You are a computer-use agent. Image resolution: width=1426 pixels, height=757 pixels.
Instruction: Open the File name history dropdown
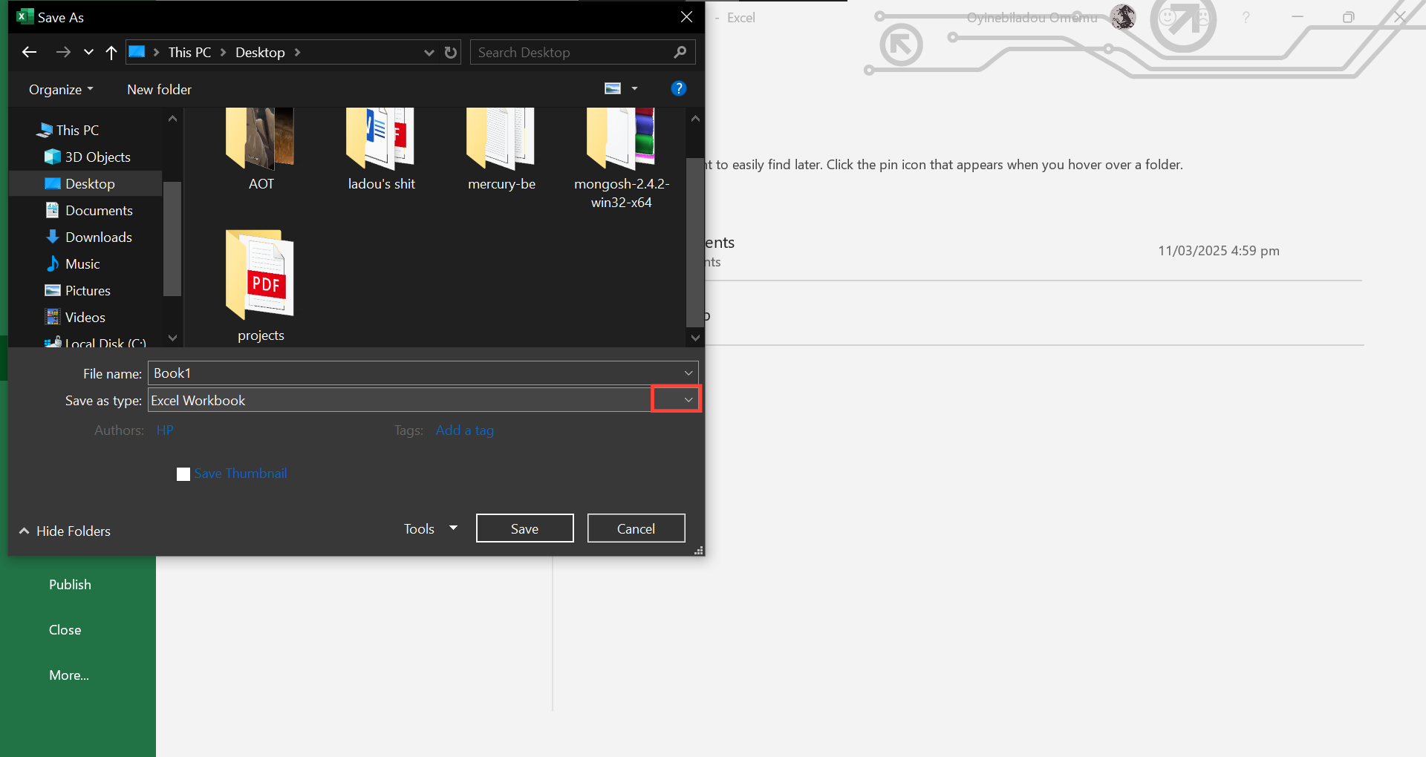pyautogui.click(x=688, y=373)
